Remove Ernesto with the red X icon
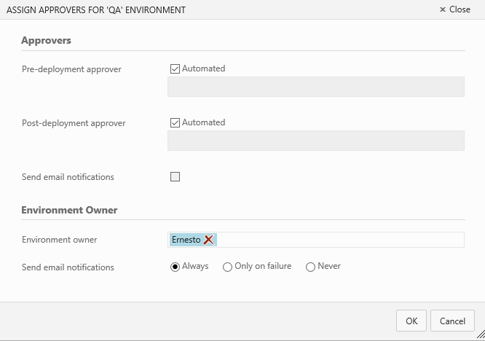Viewport: 485px width, 341px height. [x=209, y=240]
